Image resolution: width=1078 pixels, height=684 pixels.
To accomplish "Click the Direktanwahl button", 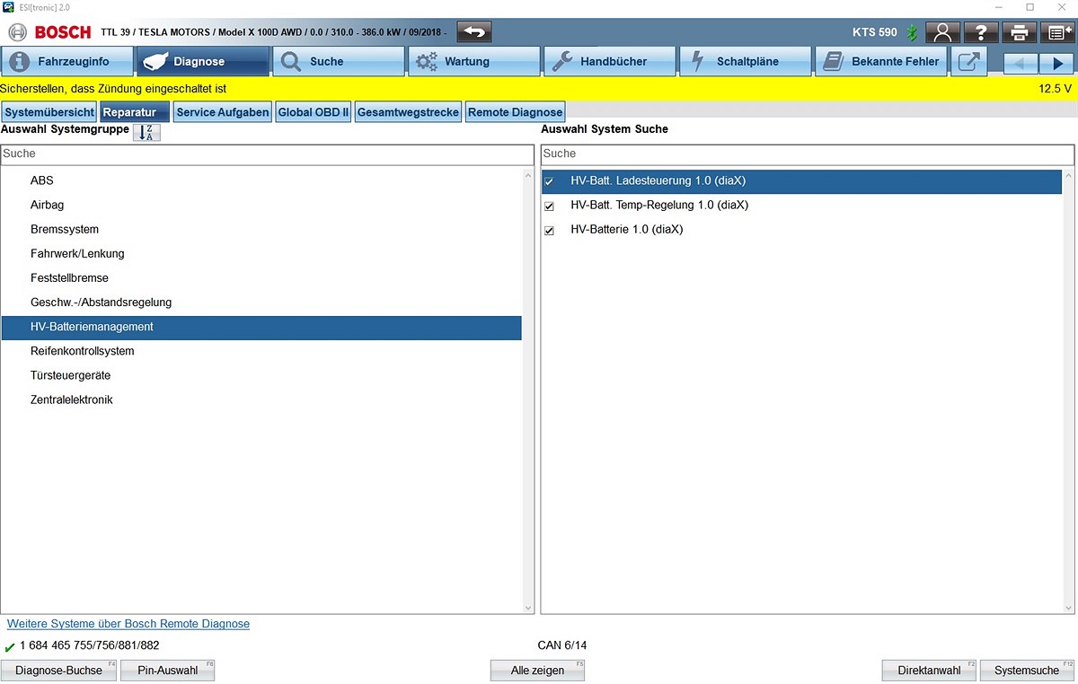I will click(930, 671).
